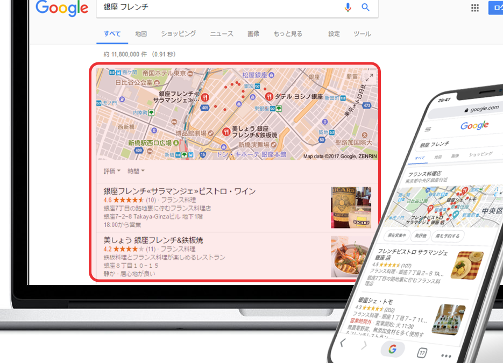
Task: Click the Google logo on phone screen
Action: pyautogui.click(x=474, y=125)
